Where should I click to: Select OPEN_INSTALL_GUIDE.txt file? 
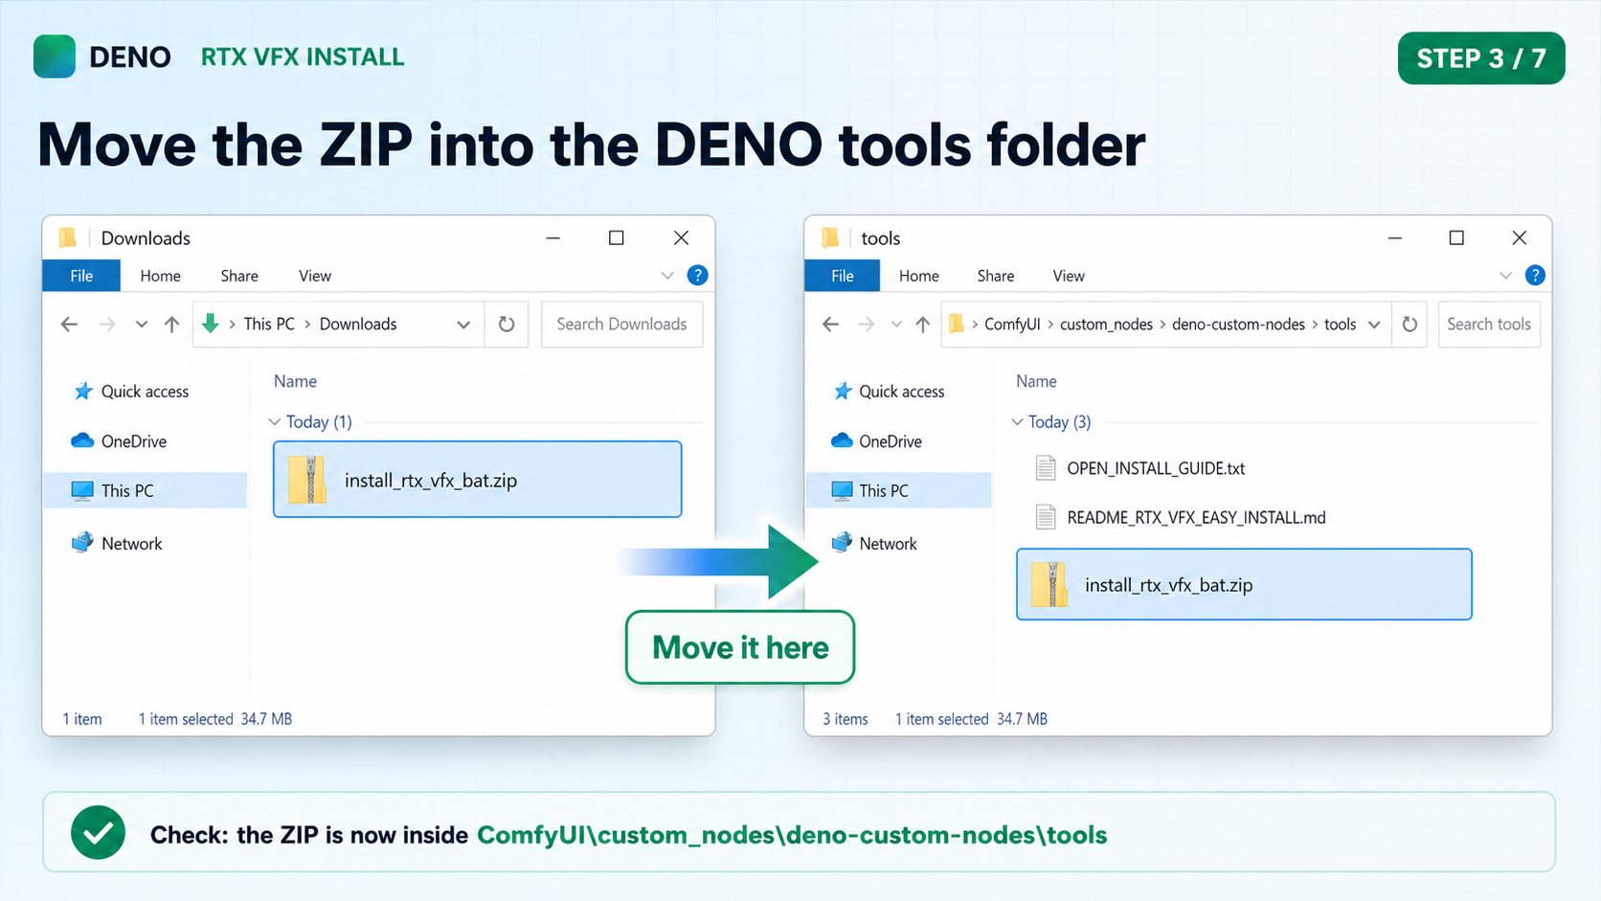[x=1140, y=468]
